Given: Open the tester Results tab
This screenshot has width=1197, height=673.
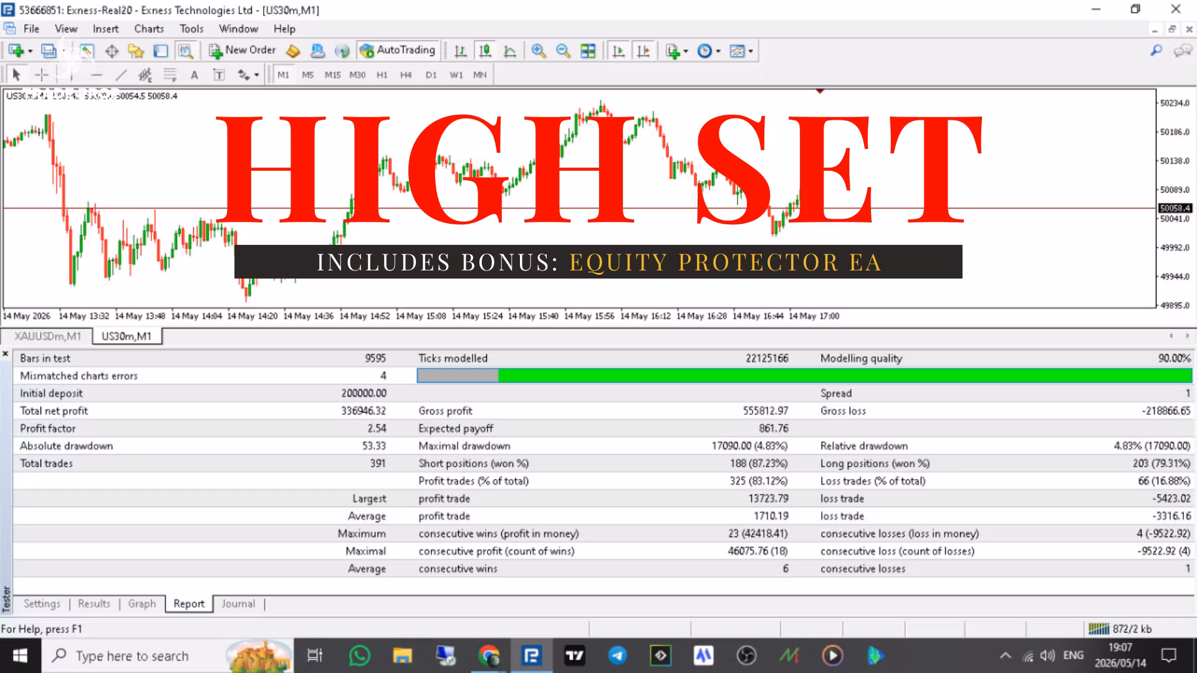Looking at the screenshot, I should pyautogui.click(x=94, y=604).
